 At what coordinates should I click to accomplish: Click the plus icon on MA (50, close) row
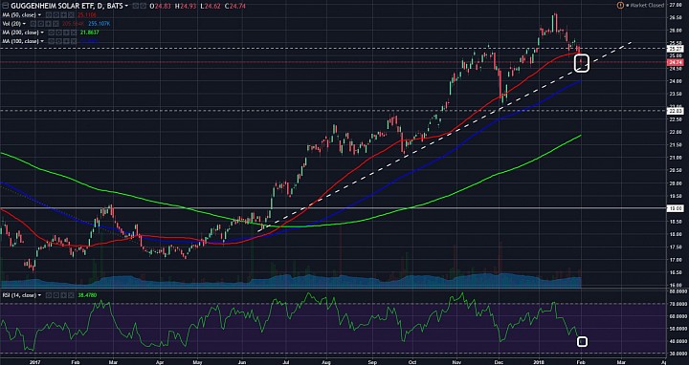(x=64, y=15)
